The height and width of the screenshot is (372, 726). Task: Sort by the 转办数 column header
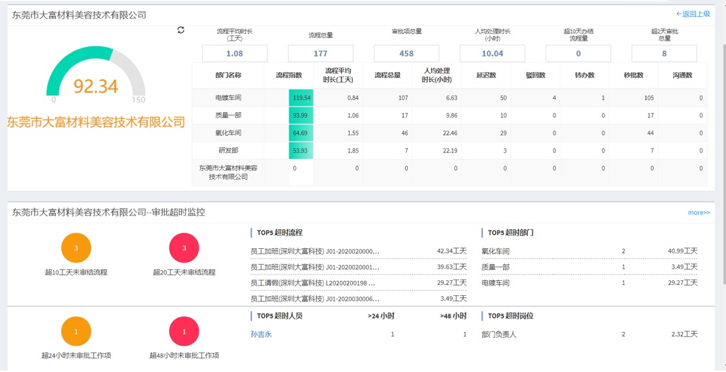point(585,75)
